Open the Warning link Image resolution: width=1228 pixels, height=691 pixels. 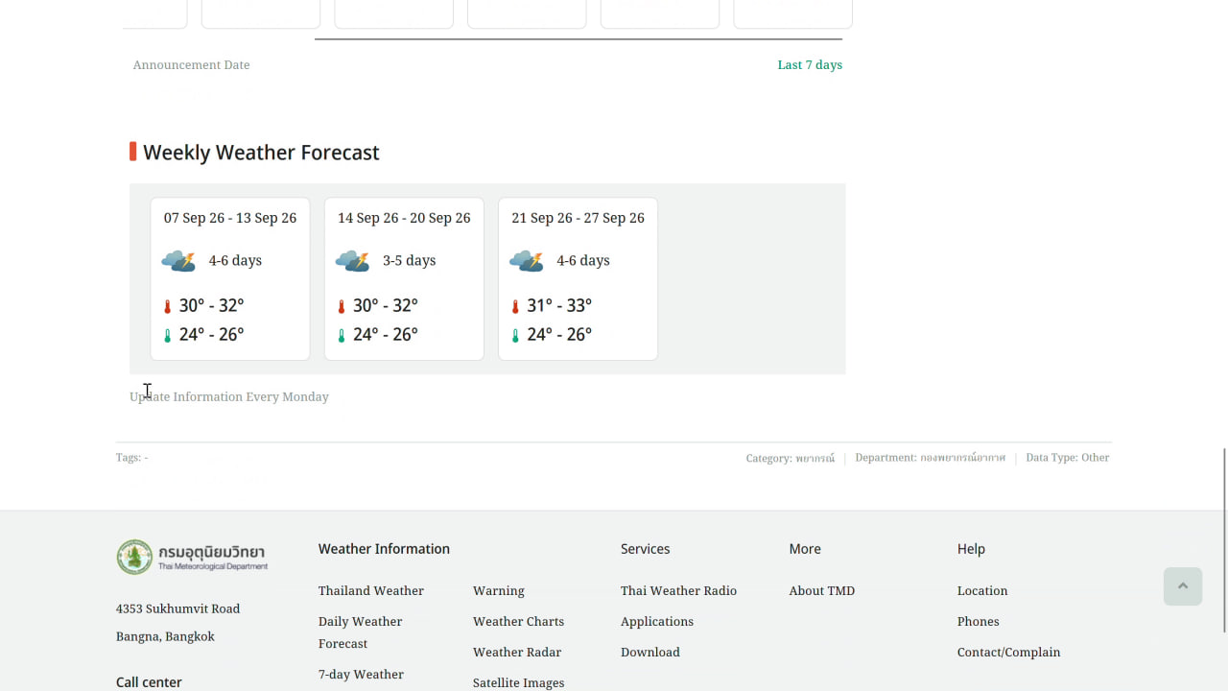click(x=499, y=591)
